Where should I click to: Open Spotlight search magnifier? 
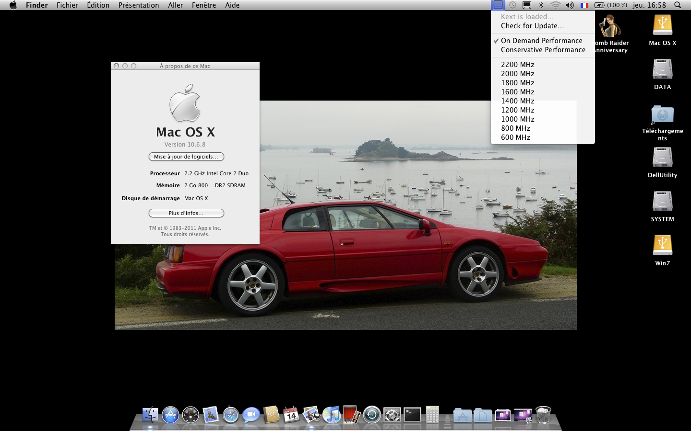pos(678,5)
